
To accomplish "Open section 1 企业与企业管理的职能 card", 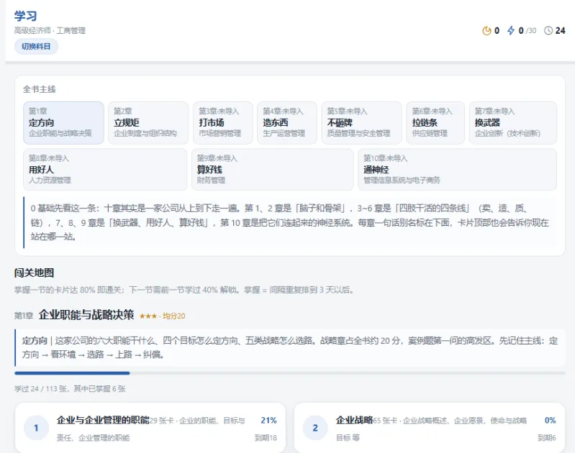I will click(150, 428).
